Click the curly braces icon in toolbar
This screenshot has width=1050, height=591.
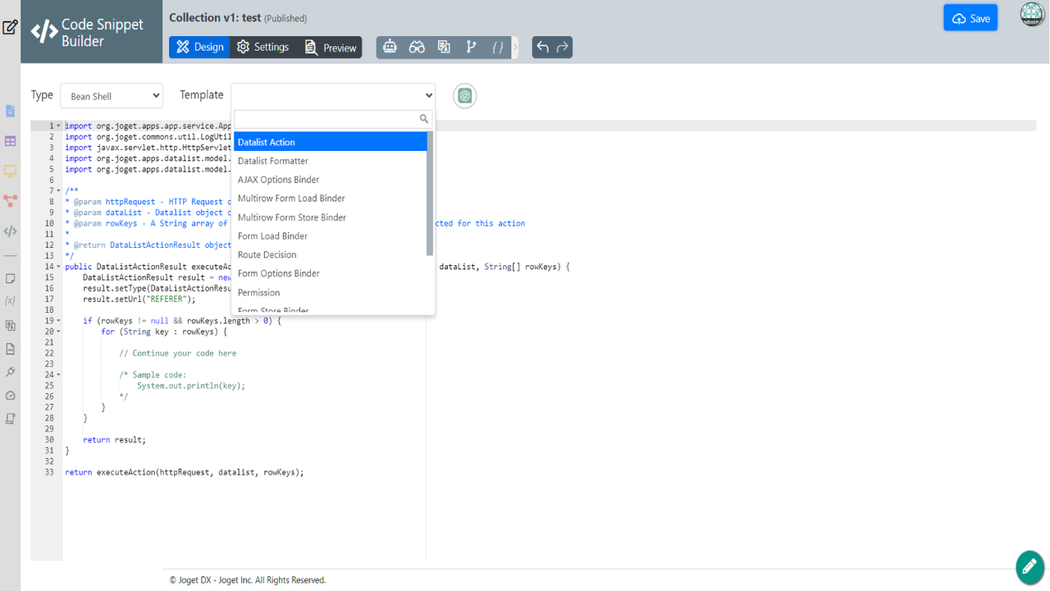tap(497, 48)
